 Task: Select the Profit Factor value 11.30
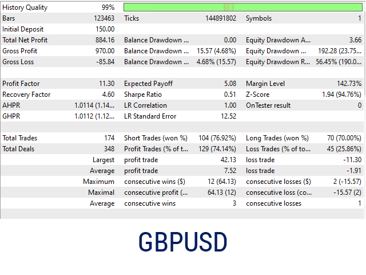tap(107, 84)
